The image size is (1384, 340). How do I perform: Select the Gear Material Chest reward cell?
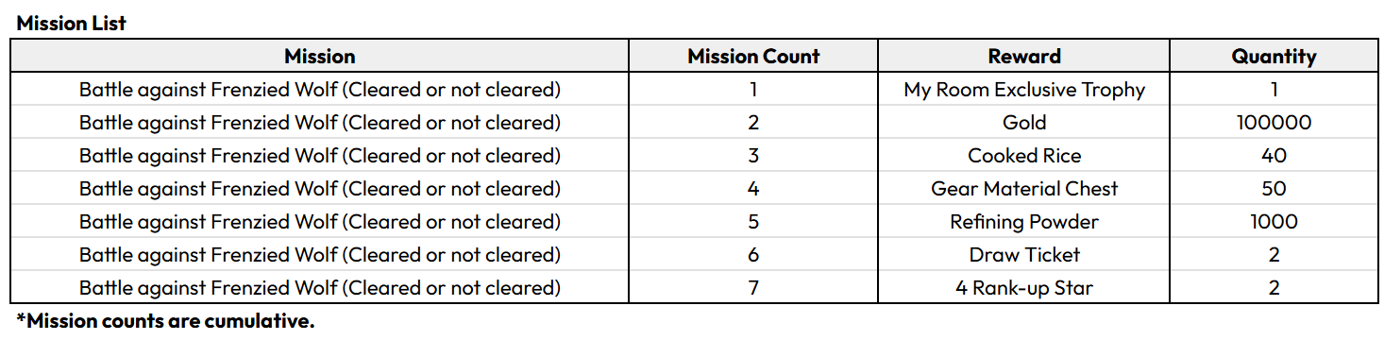coord(1024,189)
